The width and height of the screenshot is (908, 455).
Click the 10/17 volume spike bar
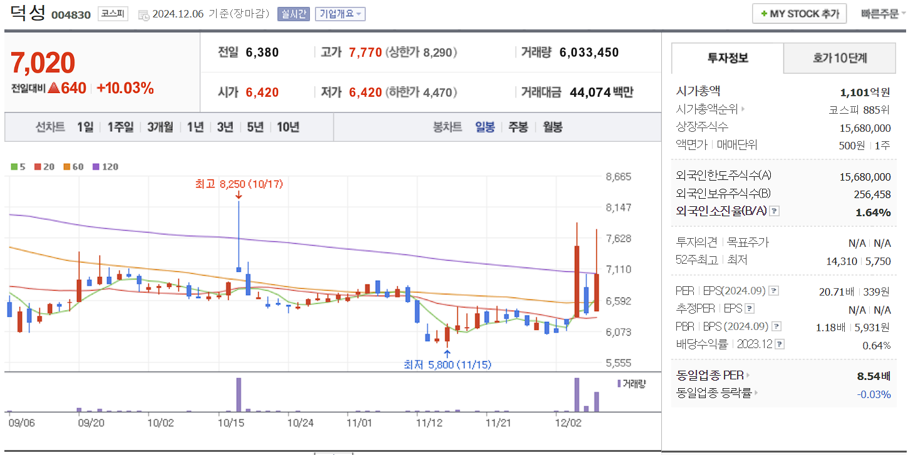(x=239, y=394)
